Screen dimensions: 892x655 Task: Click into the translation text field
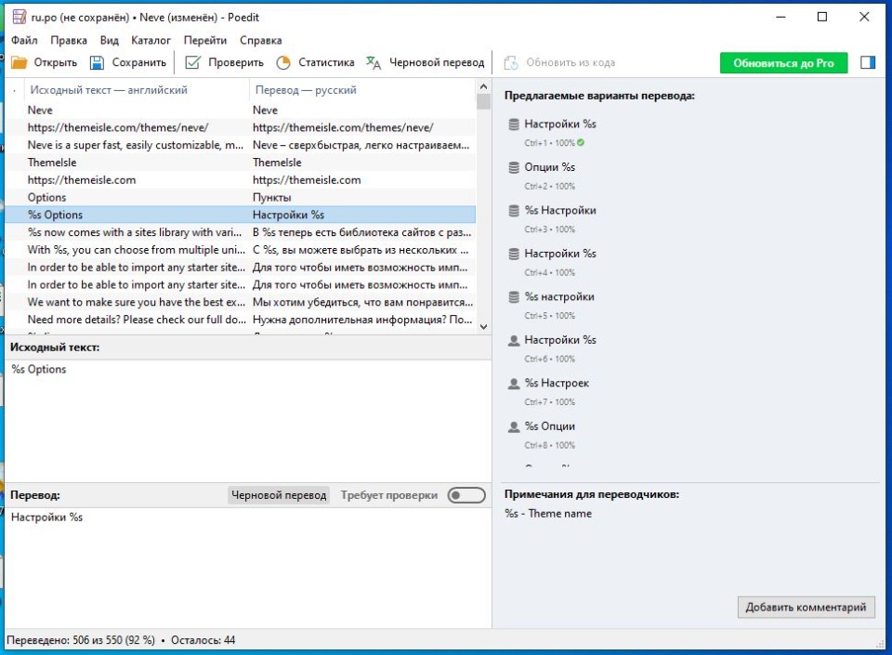246,567
